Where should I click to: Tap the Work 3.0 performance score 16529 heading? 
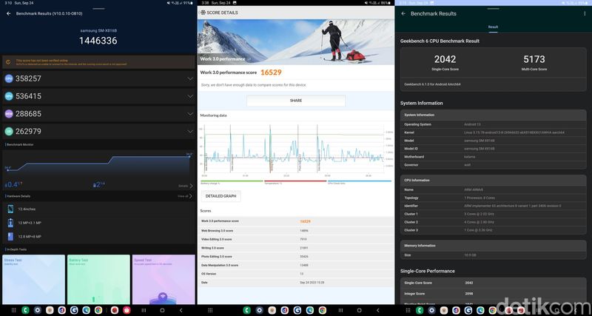(241, 73)
